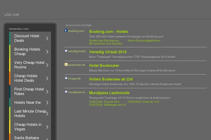Open the Booking Hotels Cheap related link
Viewport: 211px width, 140px height.
coord(30,51)
